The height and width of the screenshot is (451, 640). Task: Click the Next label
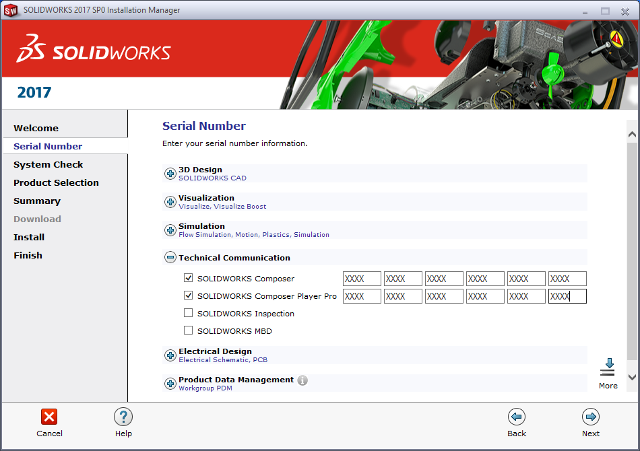pos(591,433)
